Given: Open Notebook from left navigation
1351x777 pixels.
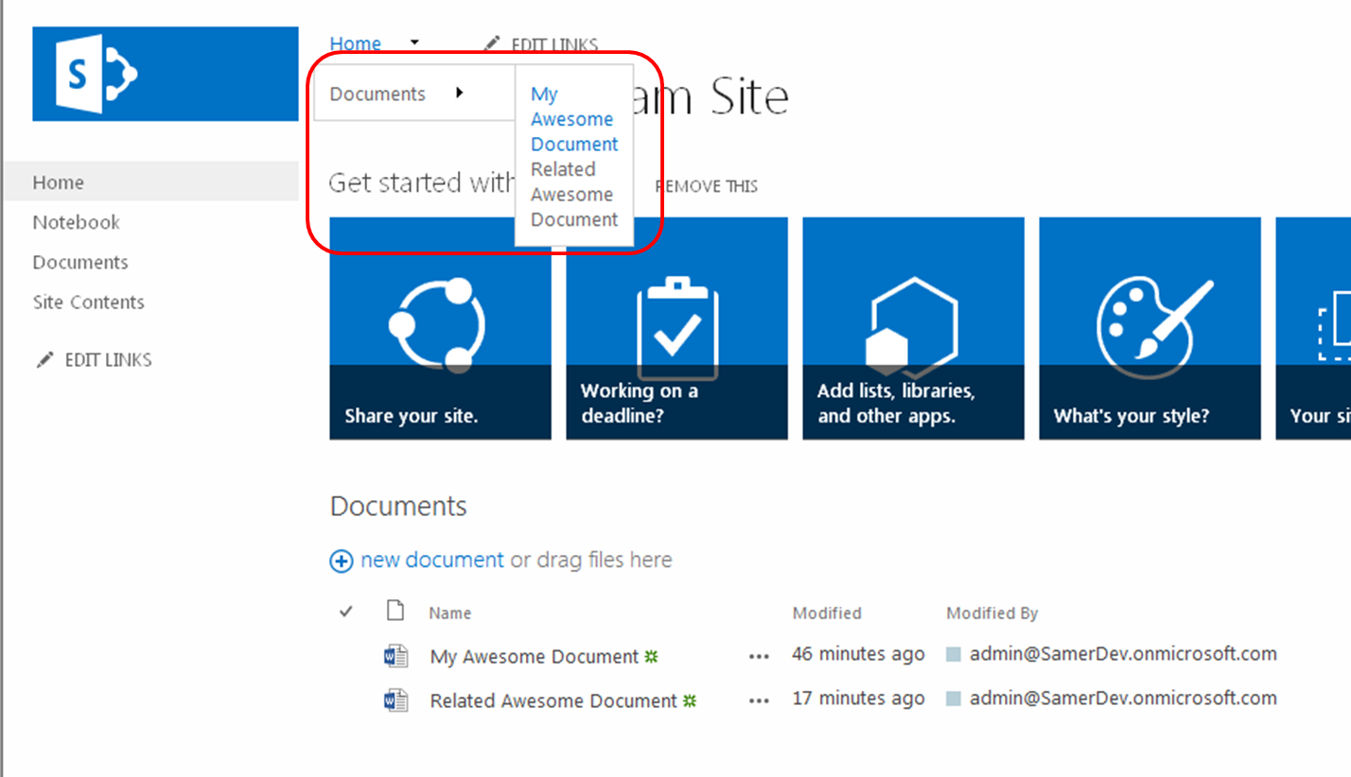Looking at the screenshot, I should (76, 222).
